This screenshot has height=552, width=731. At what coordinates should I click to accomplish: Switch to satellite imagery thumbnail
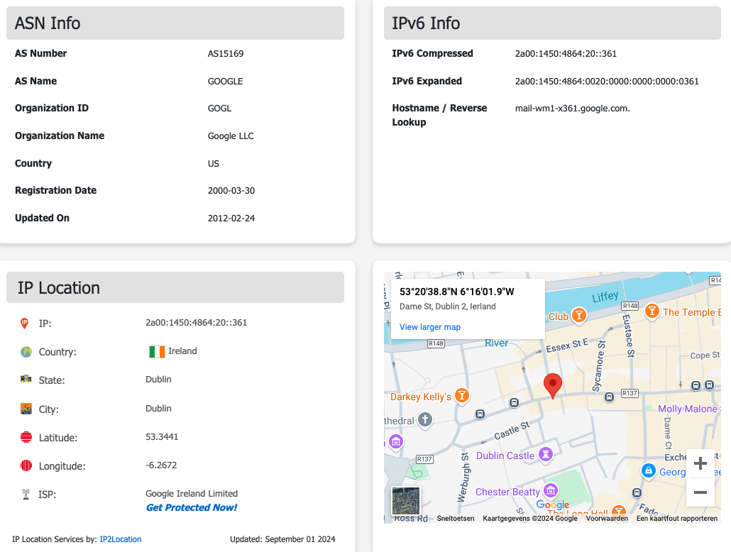(x=406, y=501)
